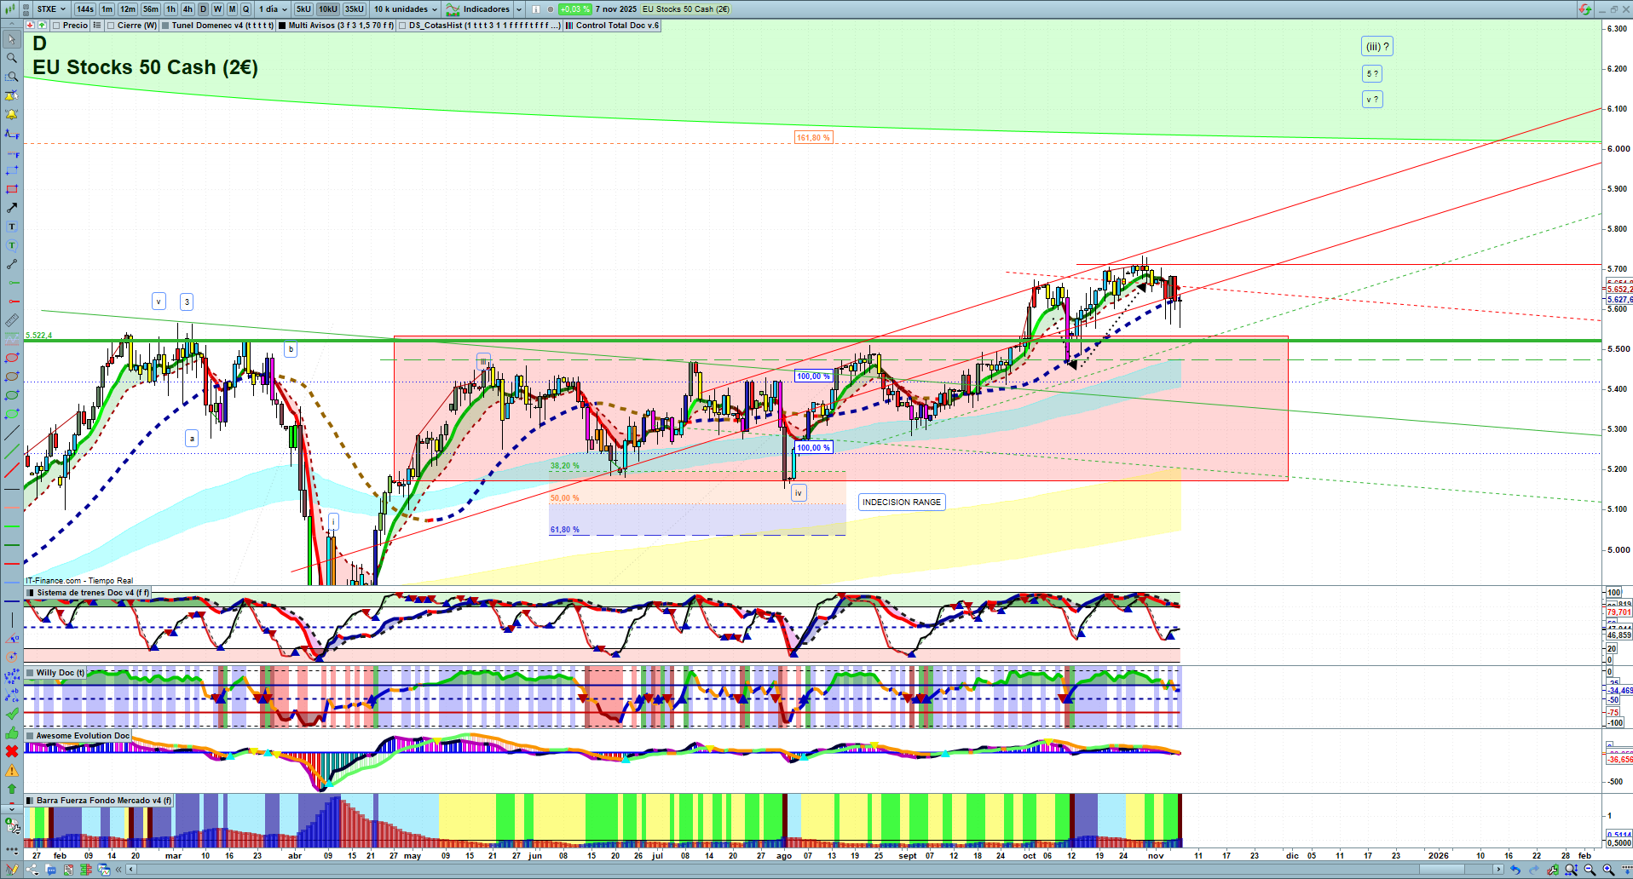Select the 1m timeframe

tap(107, 9)
